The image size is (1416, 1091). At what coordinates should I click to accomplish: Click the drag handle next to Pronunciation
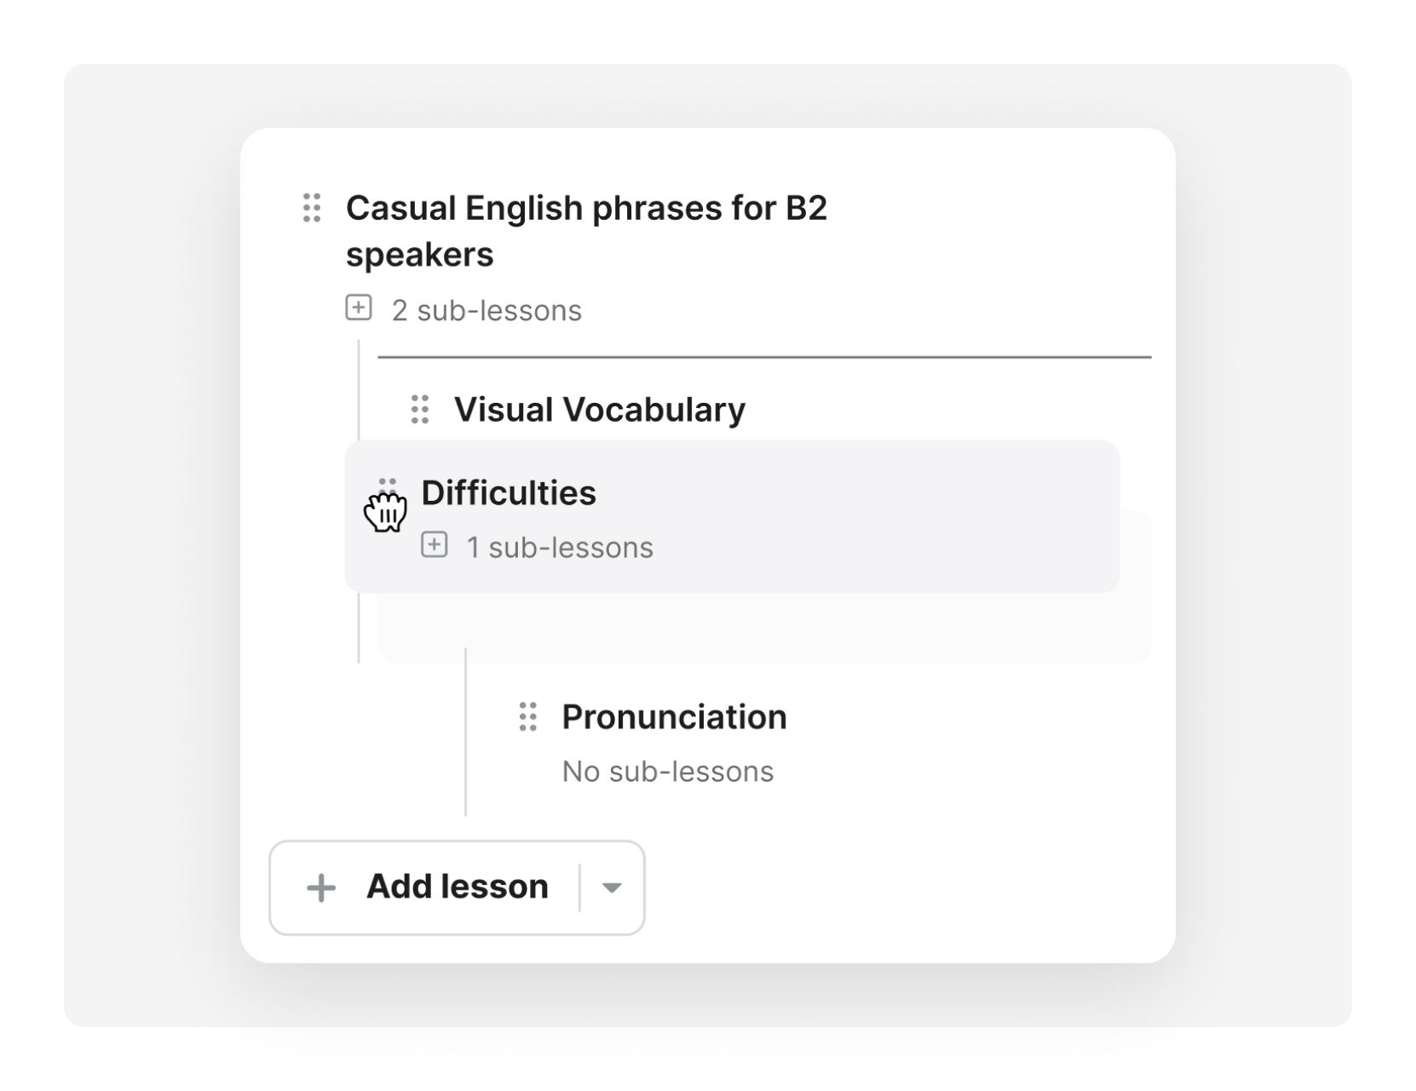527,717
